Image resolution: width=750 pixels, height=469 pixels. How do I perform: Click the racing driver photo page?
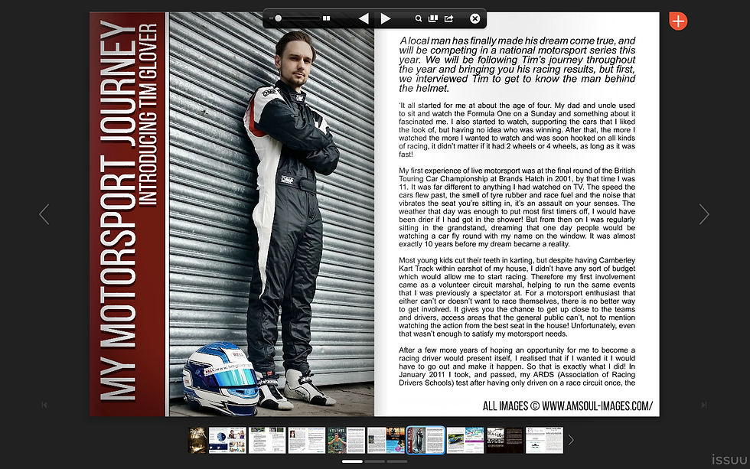point(272,214)
